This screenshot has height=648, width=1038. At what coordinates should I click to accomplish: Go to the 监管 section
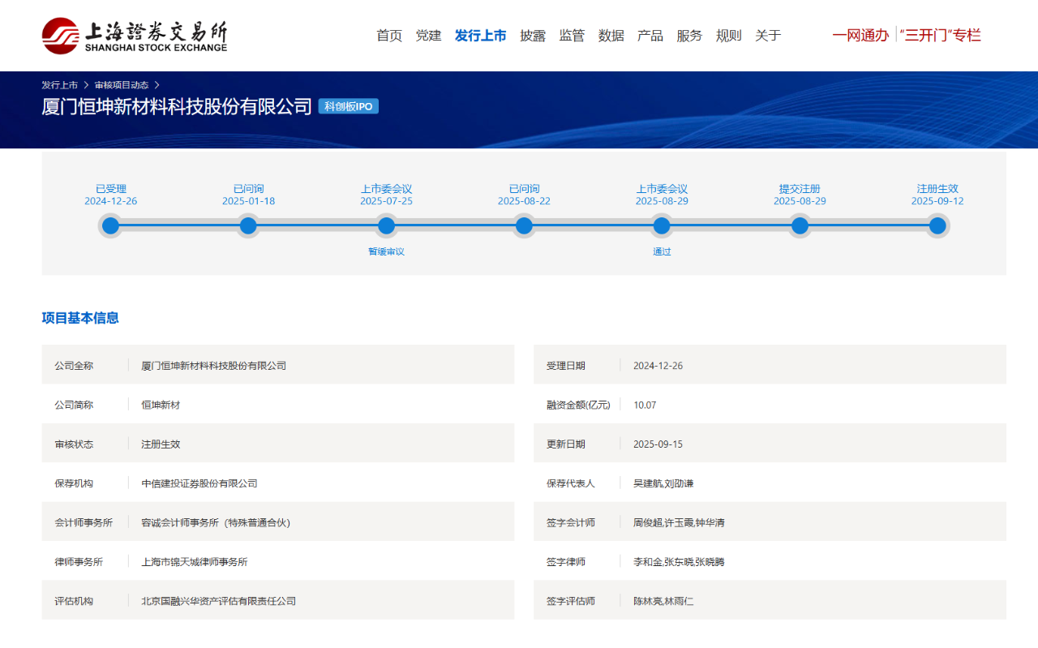[572, 36]
